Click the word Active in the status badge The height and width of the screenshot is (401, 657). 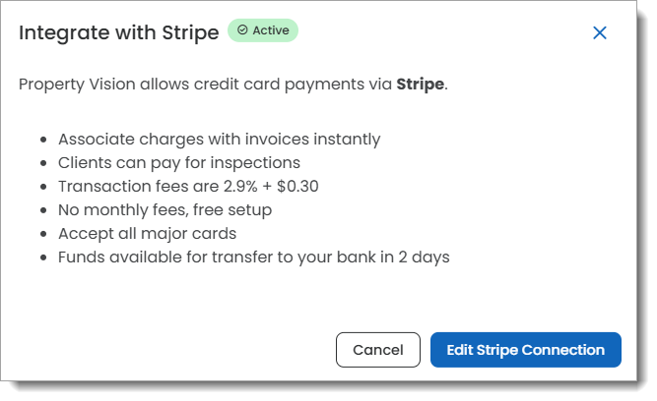[x=271, y=30]
